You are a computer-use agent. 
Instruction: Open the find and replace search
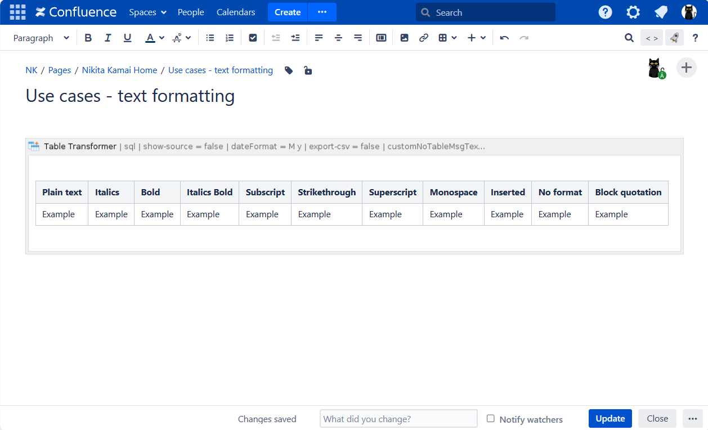[x=629, y=38]
